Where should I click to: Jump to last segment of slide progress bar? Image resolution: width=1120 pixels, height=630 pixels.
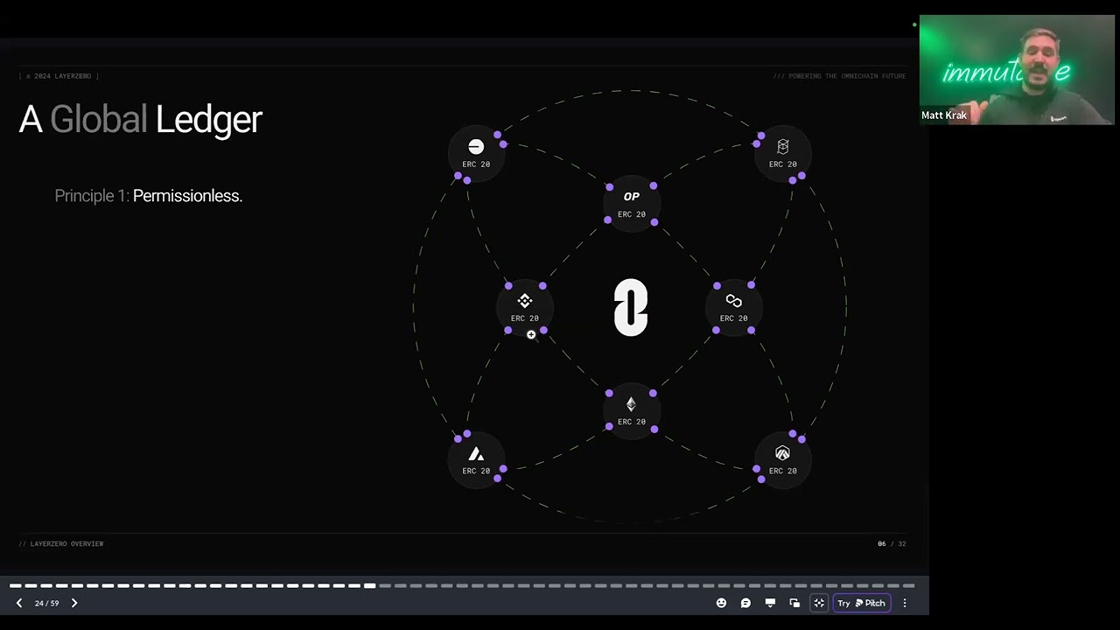[x=909, y=585]
